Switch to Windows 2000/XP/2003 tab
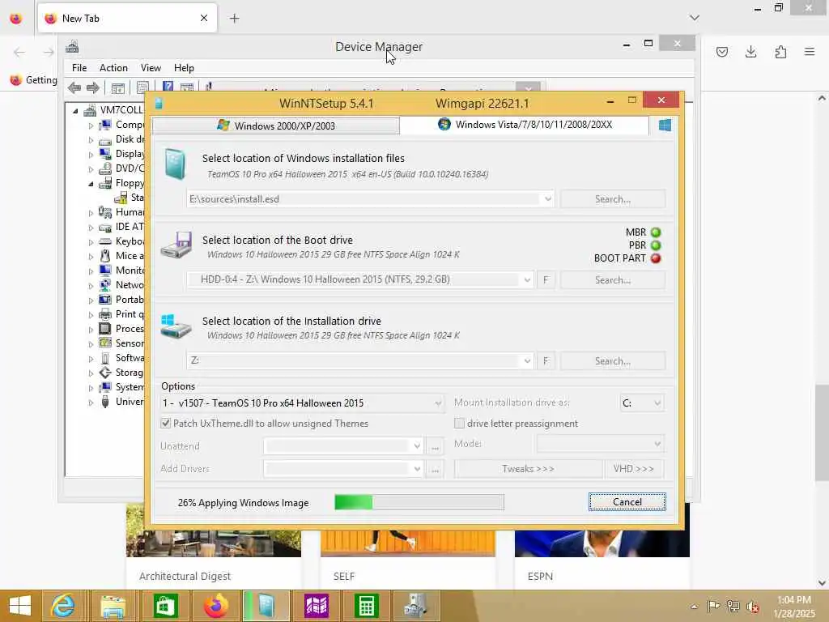 (x=276, y=126)
